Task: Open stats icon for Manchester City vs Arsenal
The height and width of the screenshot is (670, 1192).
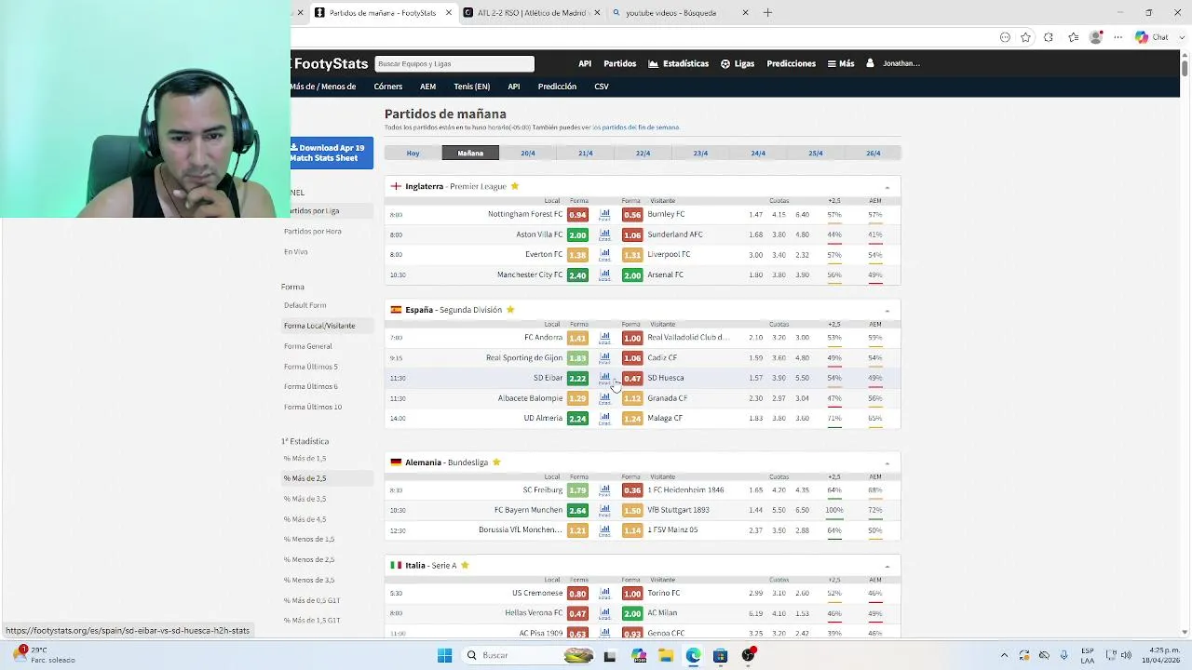Action: point(604,275)
